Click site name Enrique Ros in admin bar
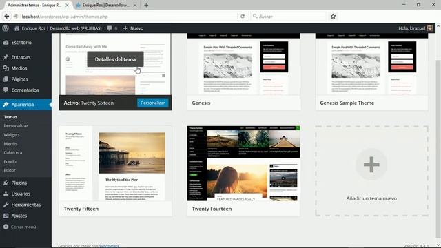Viewport: 441px width, 248px height. tap(61, 28)
